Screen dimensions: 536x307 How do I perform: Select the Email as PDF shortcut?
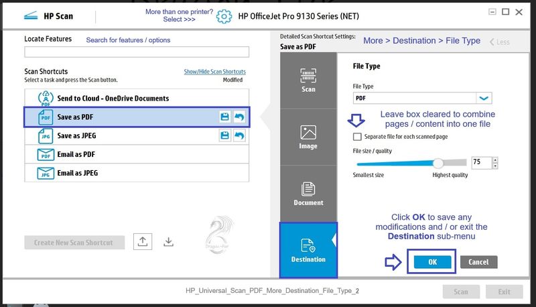pyautogui.click(x=137, y=155)
